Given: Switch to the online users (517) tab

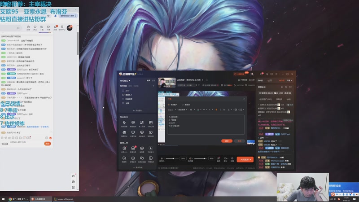Looking at the screenshot, I should [265, 99].
